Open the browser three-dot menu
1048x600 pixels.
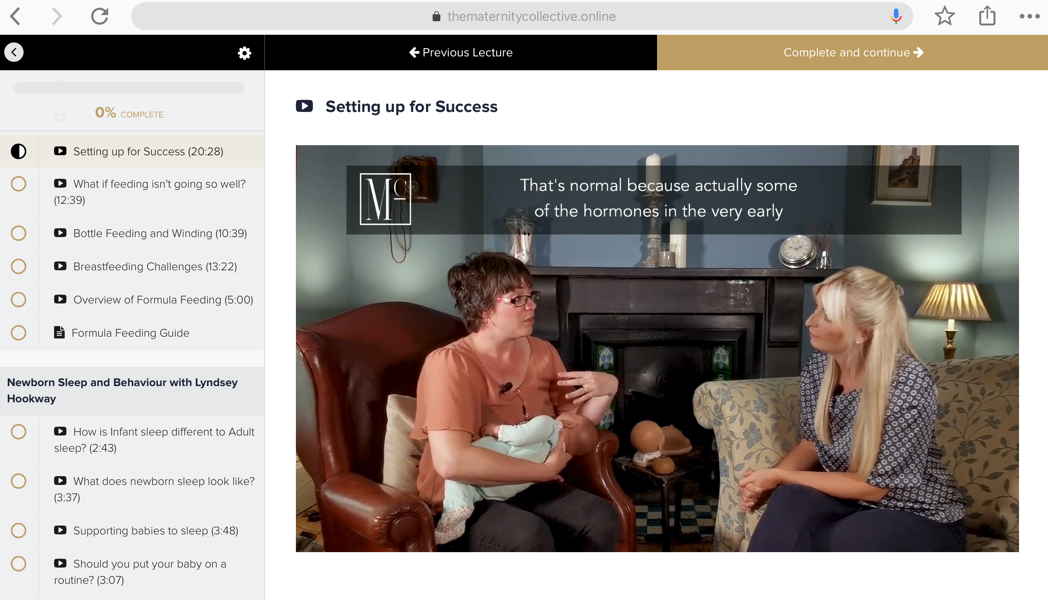click(x=1029, y=17)
